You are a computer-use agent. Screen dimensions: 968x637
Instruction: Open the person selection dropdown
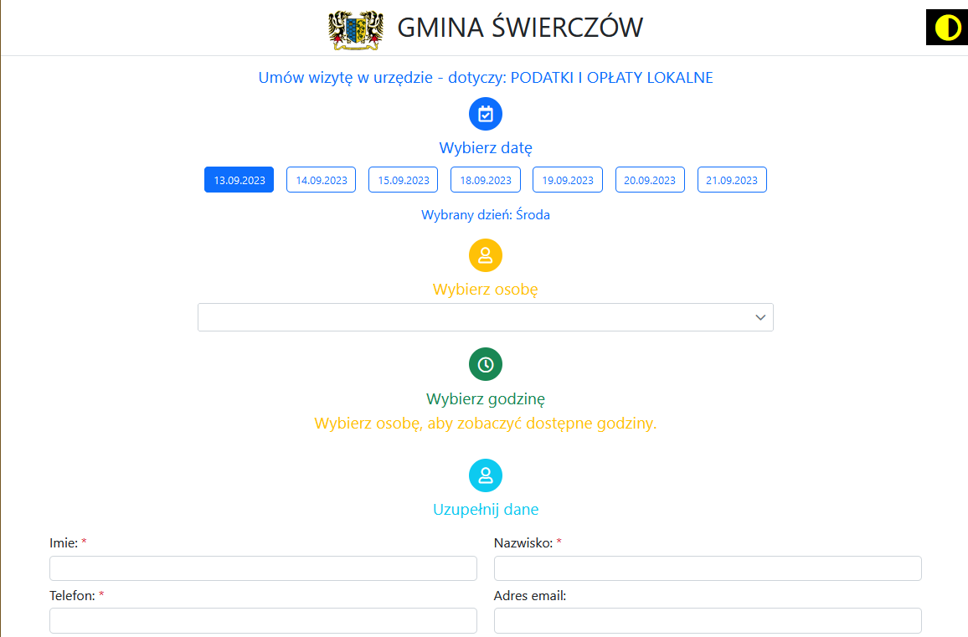(485, 317)
